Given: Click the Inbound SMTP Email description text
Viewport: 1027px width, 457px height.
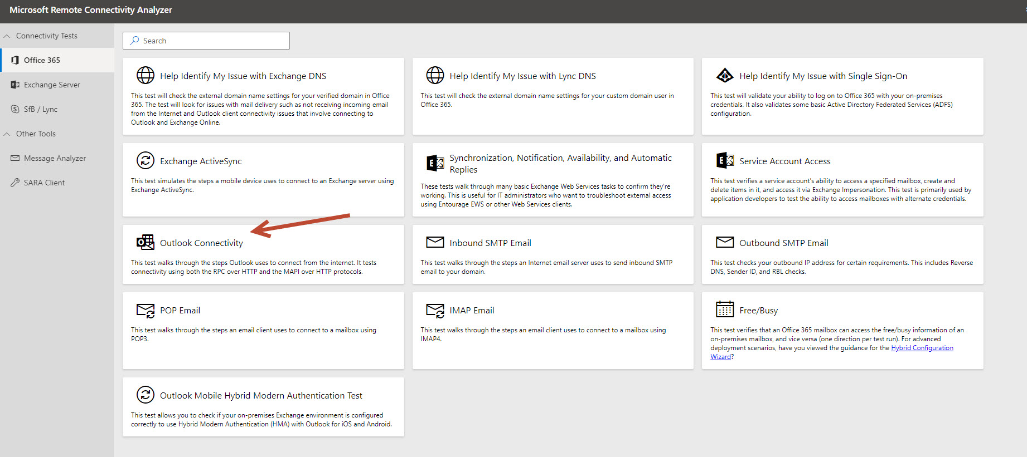Looking at the screenshot, I should click(x=546, y=267).
